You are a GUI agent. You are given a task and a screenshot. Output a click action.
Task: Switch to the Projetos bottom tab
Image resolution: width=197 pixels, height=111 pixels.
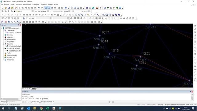point(3,102)
